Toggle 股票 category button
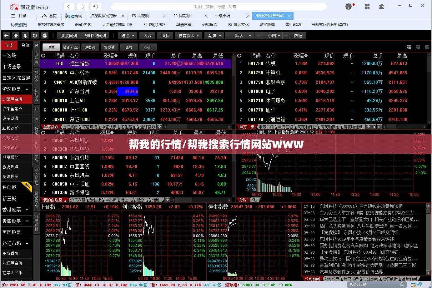Screen dimensions: 432x288 point(51,47)
